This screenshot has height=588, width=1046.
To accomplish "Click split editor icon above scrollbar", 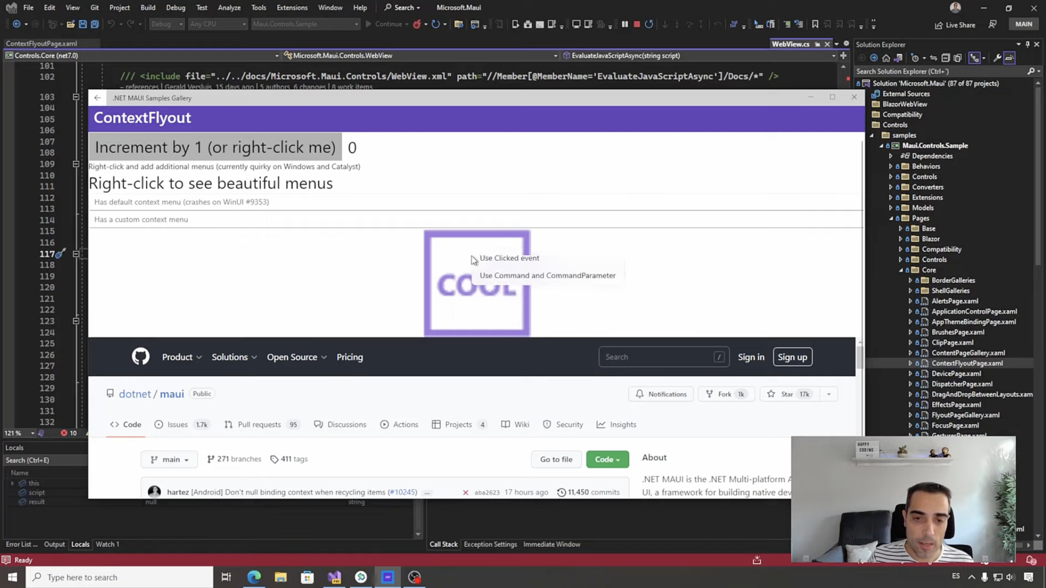I will (843, 56).
